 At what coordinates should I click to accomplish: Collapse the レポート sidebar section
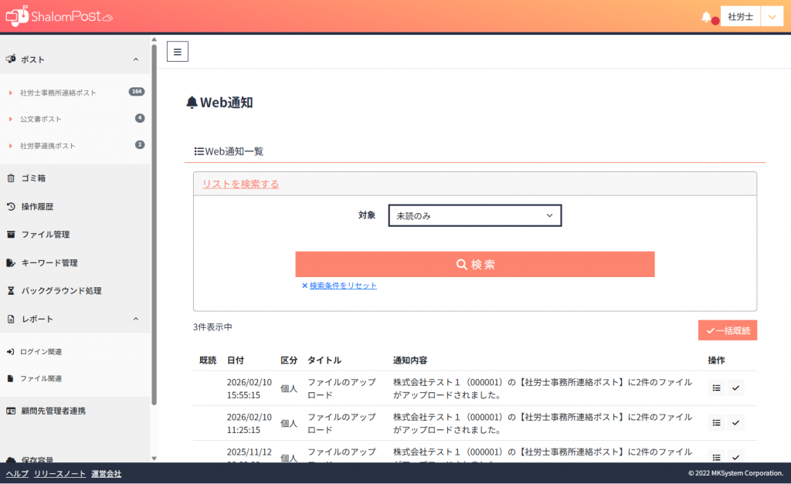[x=136, y=319]
